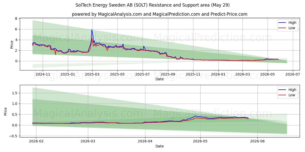Click the '2026-04' x-axis label in bottom chart

(145, 141)
